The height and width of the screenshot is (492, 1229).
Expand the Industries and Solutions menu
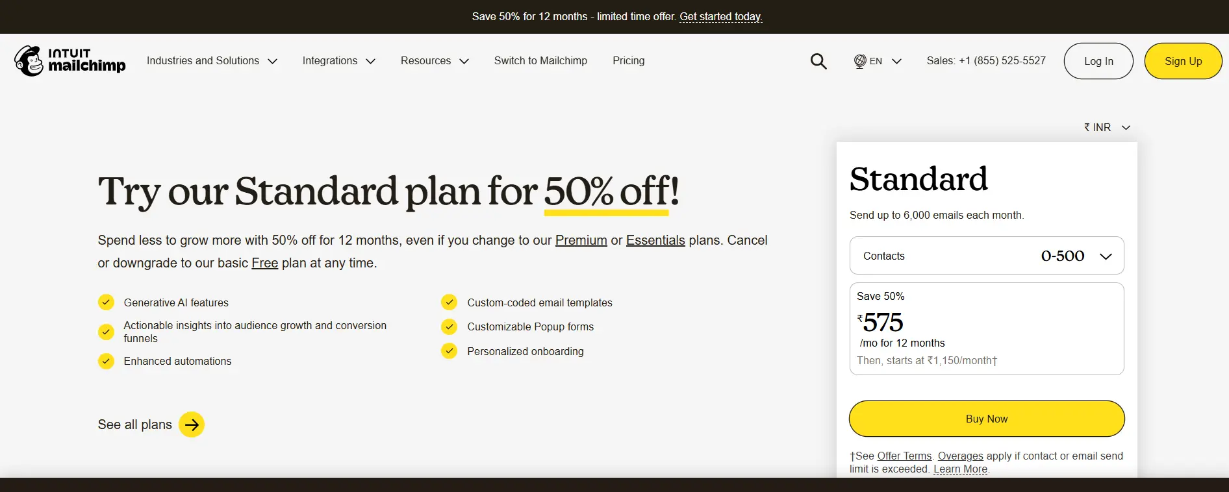click(212, 61)
